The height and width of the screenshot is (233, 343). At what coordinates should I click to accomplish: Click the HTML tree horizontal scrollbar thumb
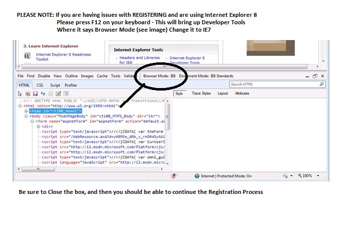38,169
